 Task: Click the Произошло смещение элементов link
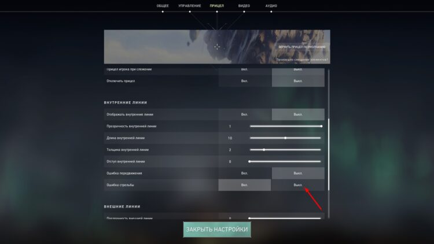pos(302,60)
